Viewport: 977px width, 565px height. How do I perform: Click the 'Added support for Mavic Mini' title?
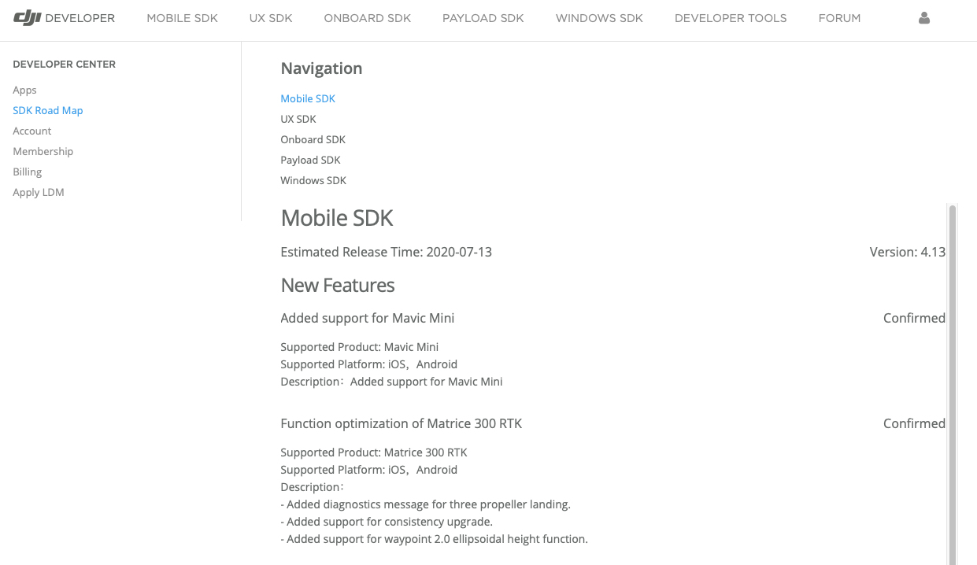tap(368, 318)
